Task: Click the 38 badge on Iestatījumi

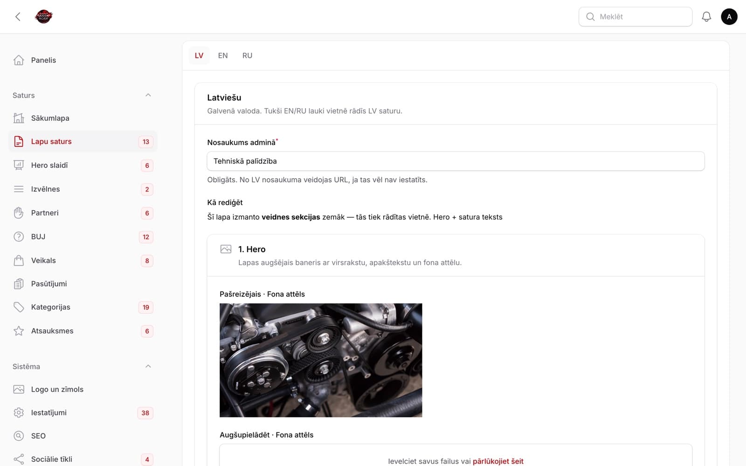Action: pyautogui.click(x=145, y=413)
